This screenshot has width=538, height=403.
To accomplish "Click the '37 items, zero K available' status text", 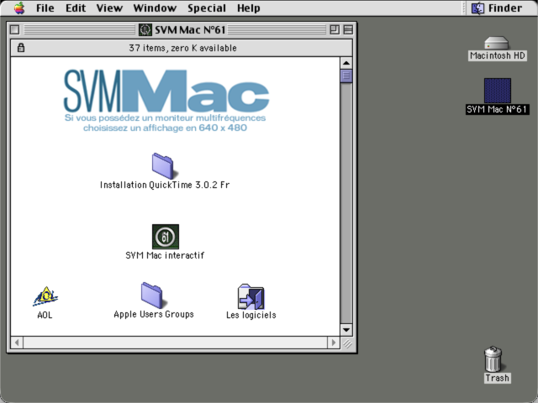I will tap(182, 48).
